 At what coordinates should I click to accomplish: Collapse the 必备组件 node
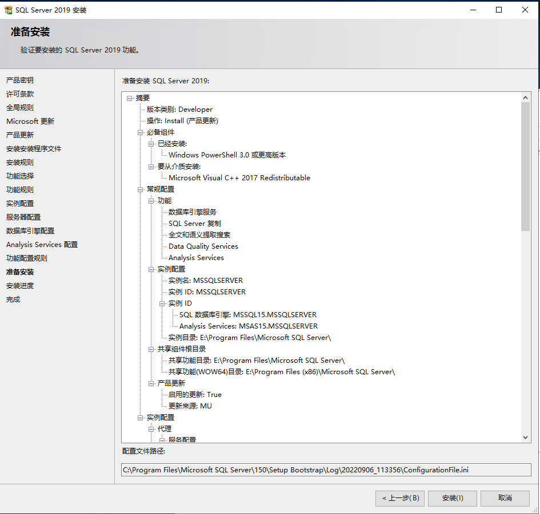click(x=140, y=132)
